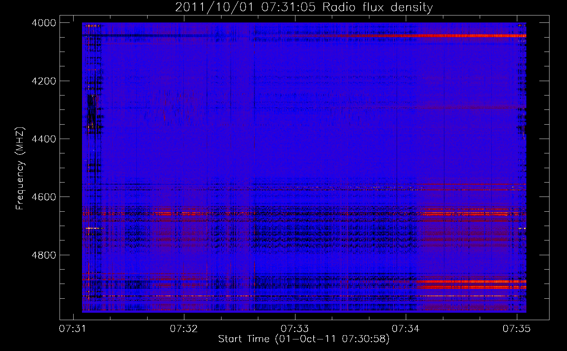Screen dimensions: 567x351
Task: Click the '4000' frequency axis label
Action: coord(44,23)
